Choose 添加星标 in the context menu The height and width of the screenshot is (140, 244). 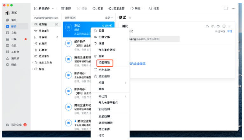[105, 76]
